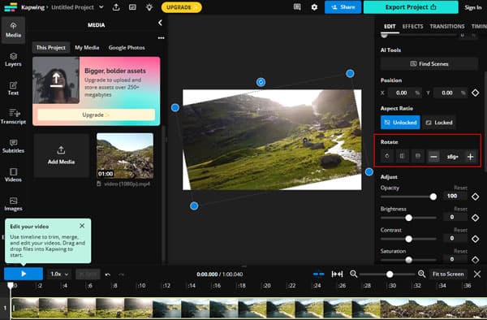487x320 pixels.
Task: Click the yellow UPGRADE button
Action: click(181, 7)
